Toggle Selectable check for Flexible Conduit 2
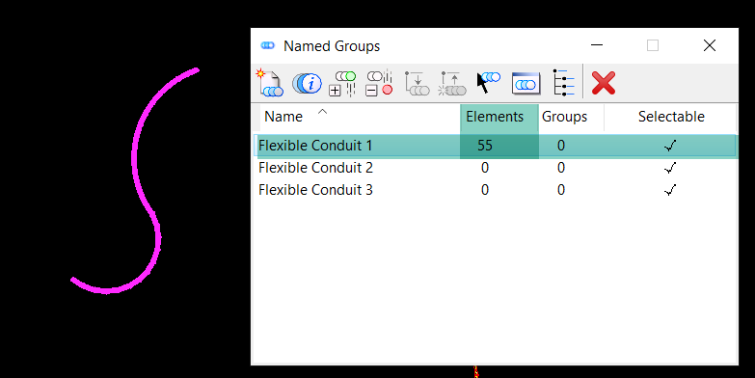This screenshot has height=378, width=755. point(670,168)
